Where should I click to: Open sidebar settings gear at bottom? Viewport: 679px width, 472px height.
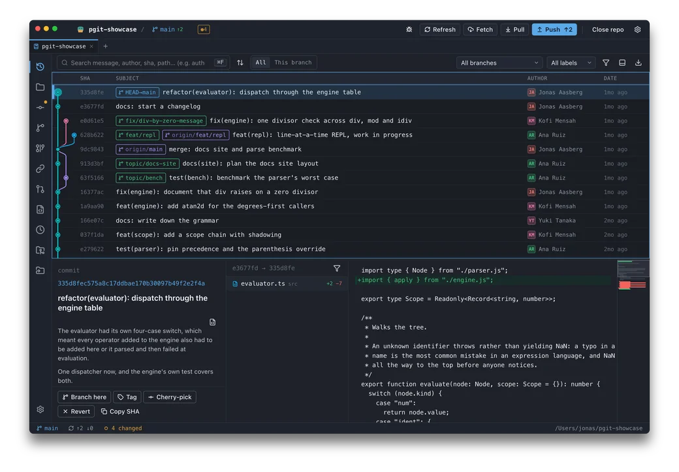[40, 409]
